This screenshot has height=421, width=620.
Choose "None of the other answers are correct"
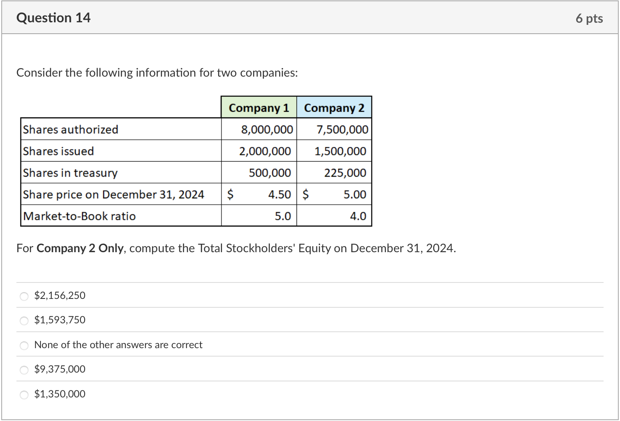point(24,346)
